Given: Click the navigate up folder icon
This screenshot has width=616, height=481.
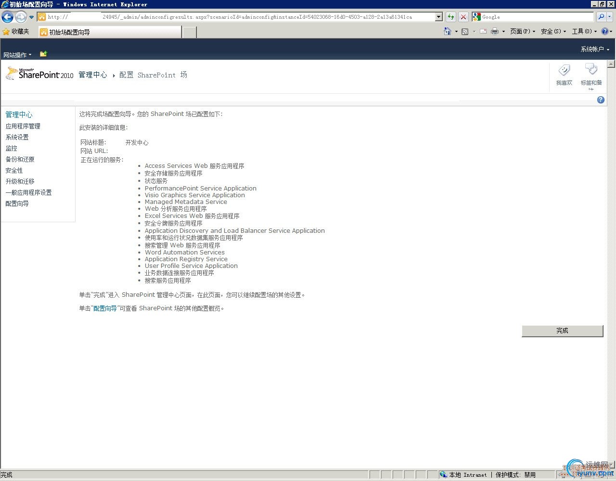Looking at the screenshot, I should click(x=43, y=54).
